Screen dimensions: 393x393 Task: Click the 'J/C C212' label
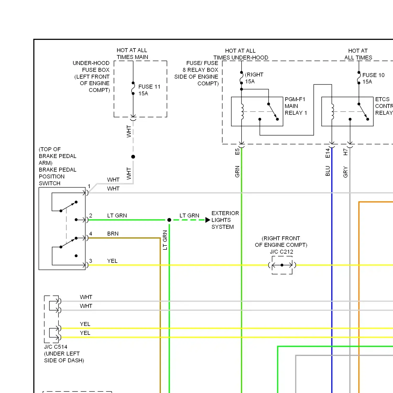click(282, 252)
